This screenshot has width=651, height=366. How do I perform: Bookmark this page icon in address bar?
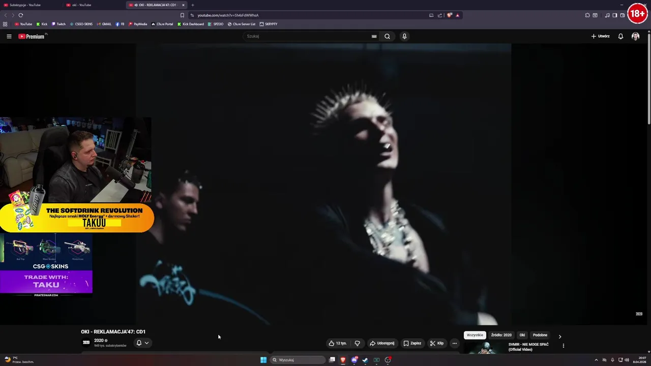click(182, 15)
